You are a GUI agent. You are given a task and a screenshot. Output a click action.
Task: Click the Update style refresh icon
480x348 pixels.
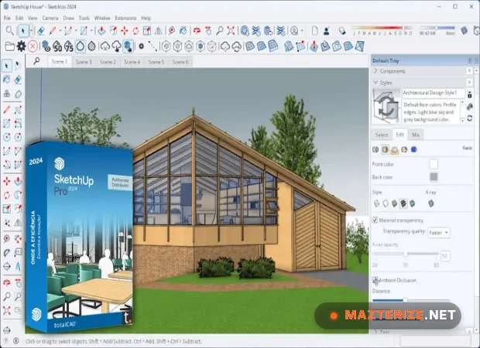[470, 118]
